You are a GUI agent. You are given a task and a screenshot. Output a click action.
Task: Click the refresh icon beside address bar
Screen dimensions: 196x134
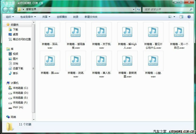[x=138, y=10]
